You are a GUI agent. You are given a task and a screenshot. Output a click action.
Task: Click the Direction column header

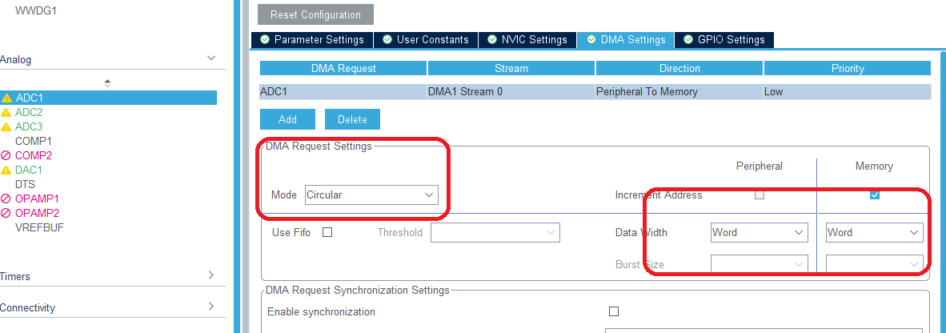(679, 68)
